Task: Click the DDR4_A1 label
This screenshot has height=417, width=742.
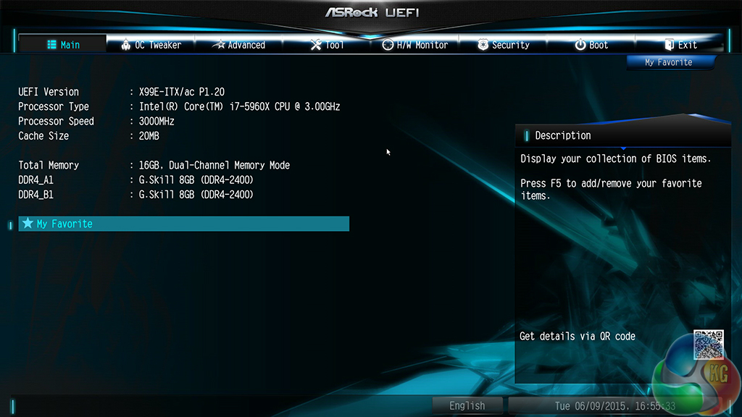Action: click(36, 180)
